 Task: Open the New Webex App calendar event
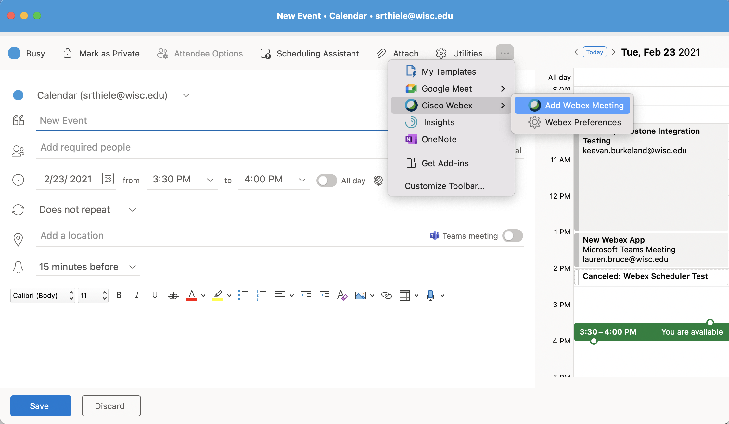651,249
